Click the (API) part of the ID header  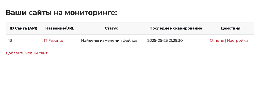(x=32, y=28)
